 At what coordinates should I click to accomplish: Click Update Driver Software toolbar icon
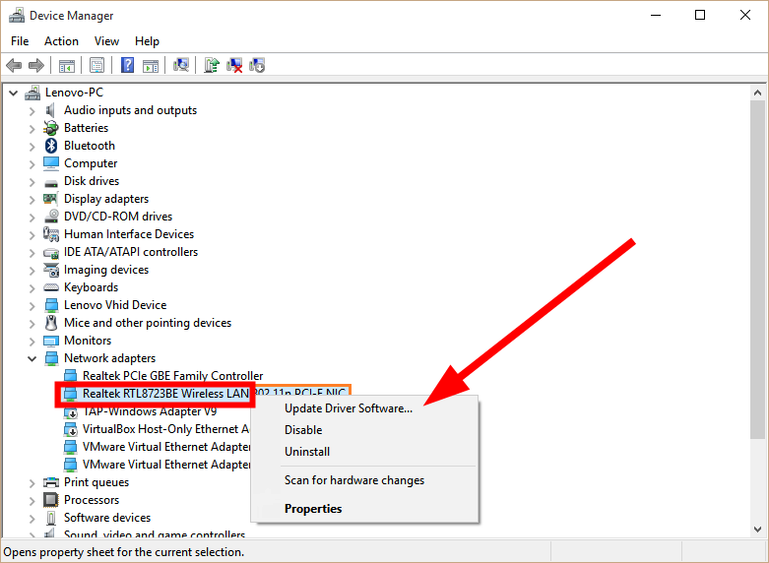(212, 65)
